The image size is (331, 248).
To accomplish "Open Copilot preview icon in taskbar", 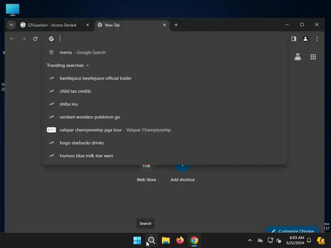I will 321,240.
